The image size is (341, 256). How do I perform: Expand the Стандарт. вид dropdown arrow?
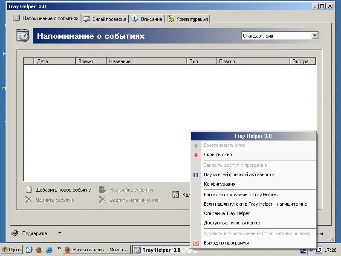pyautogui.click(x=315, y=36)
